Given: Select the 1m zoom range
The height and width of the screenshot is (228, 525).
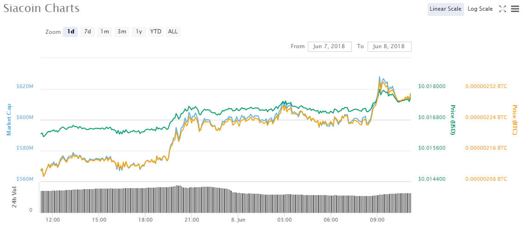Looking at the screenshot, I should (x=105, y=32).
